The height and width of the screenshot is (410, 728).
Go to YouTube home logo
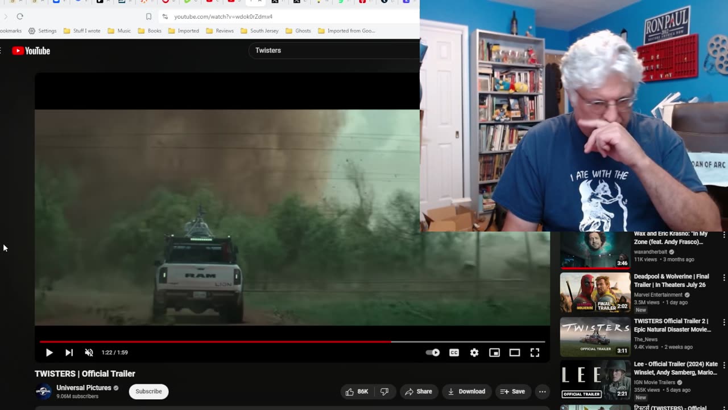[x=31, y=51]
